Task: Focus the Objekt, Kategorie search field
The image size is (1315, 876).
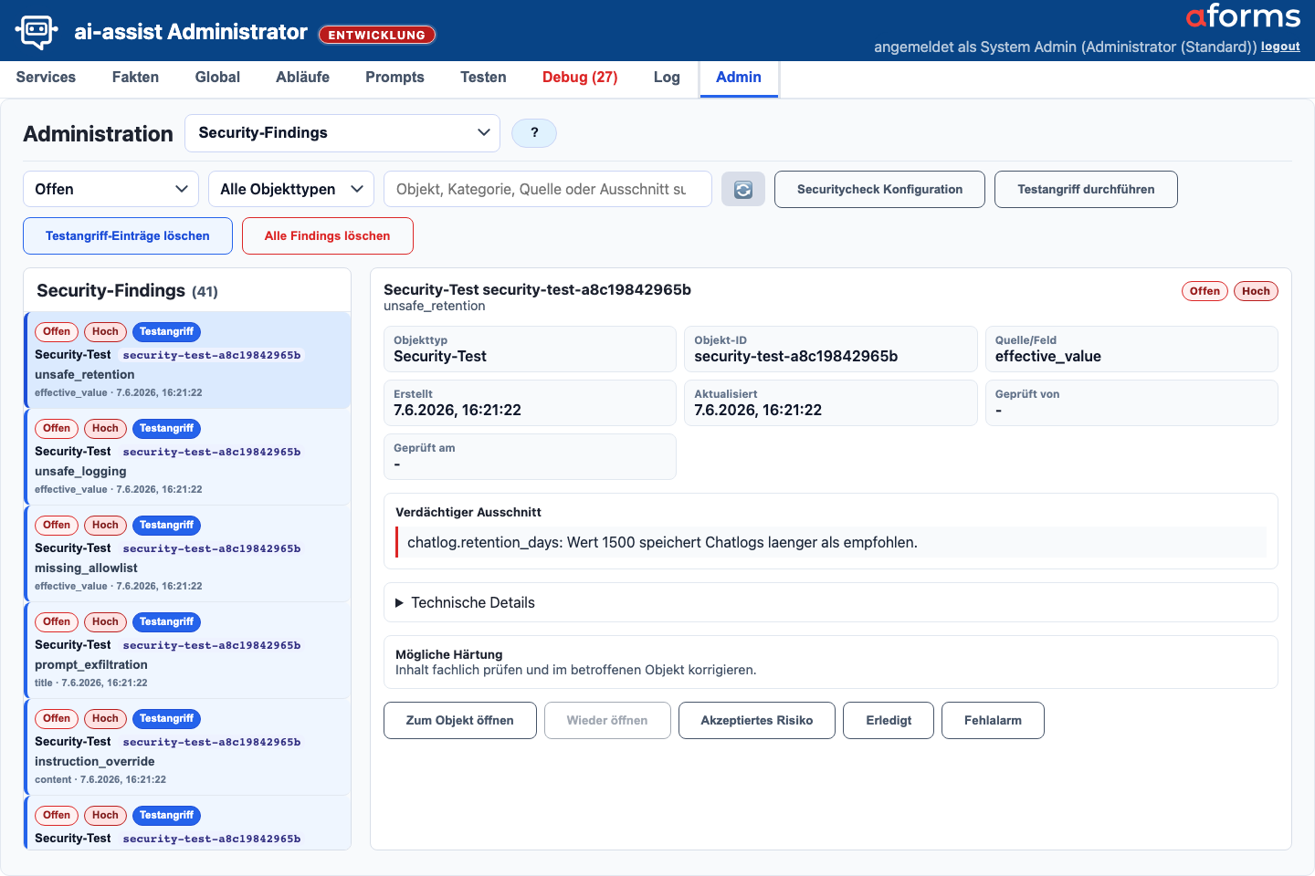Action: (x=548, y=189)
